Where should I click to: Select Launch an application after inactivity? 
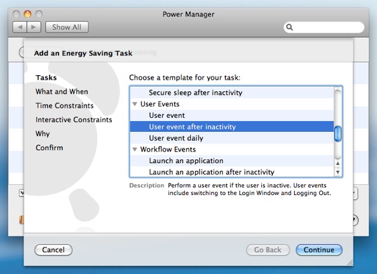click(232, 172)
